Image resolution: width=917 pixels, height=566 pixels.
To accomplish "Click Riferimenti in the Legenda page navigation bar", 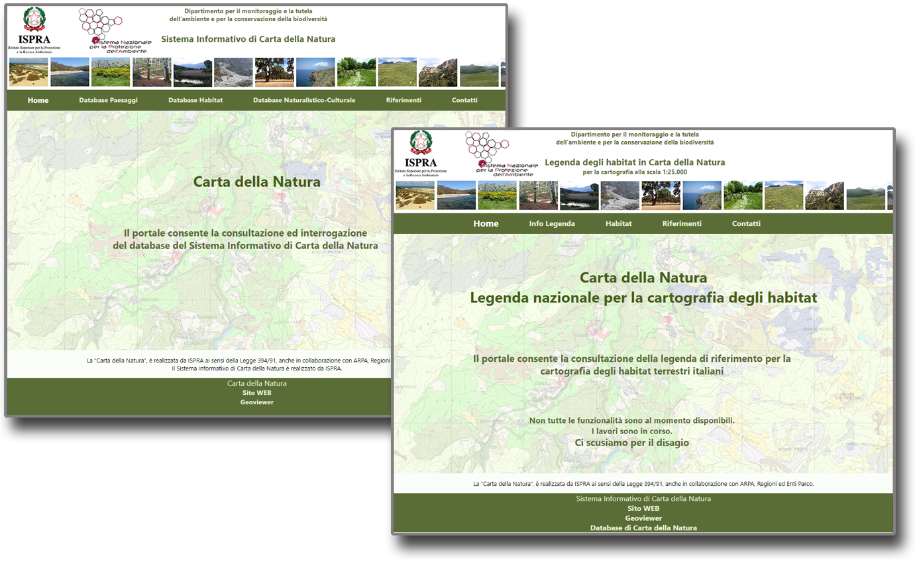I will 682,224.
